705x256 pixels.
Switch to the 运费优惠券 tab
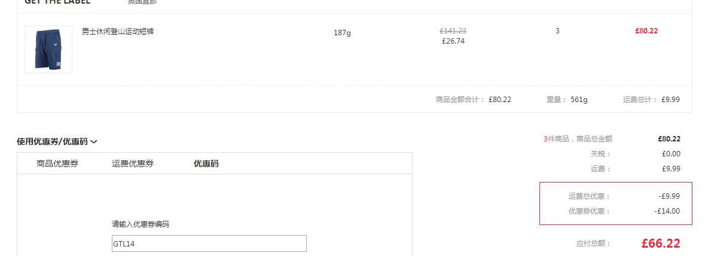pos(133,164)
